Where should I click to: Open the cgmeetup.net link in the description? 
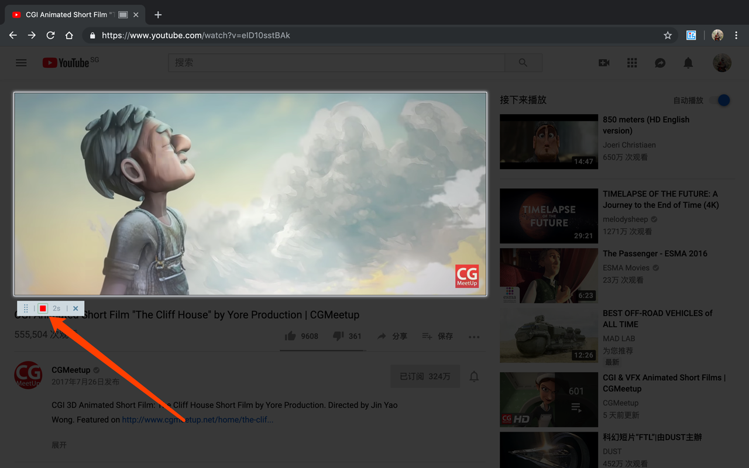(x=198, y=419)
